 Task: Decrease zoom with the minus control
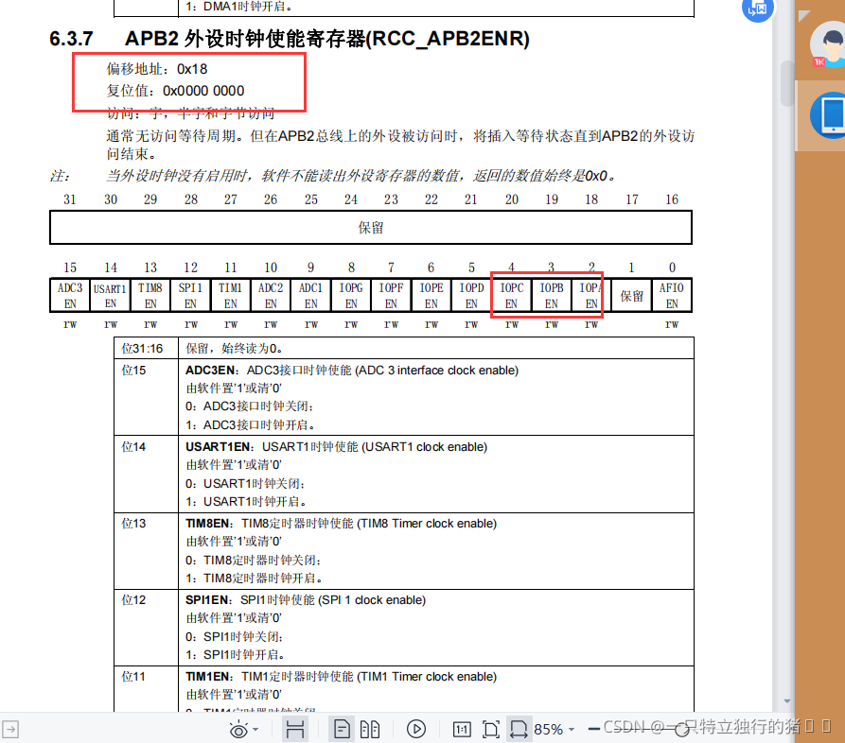coord(595,728)
